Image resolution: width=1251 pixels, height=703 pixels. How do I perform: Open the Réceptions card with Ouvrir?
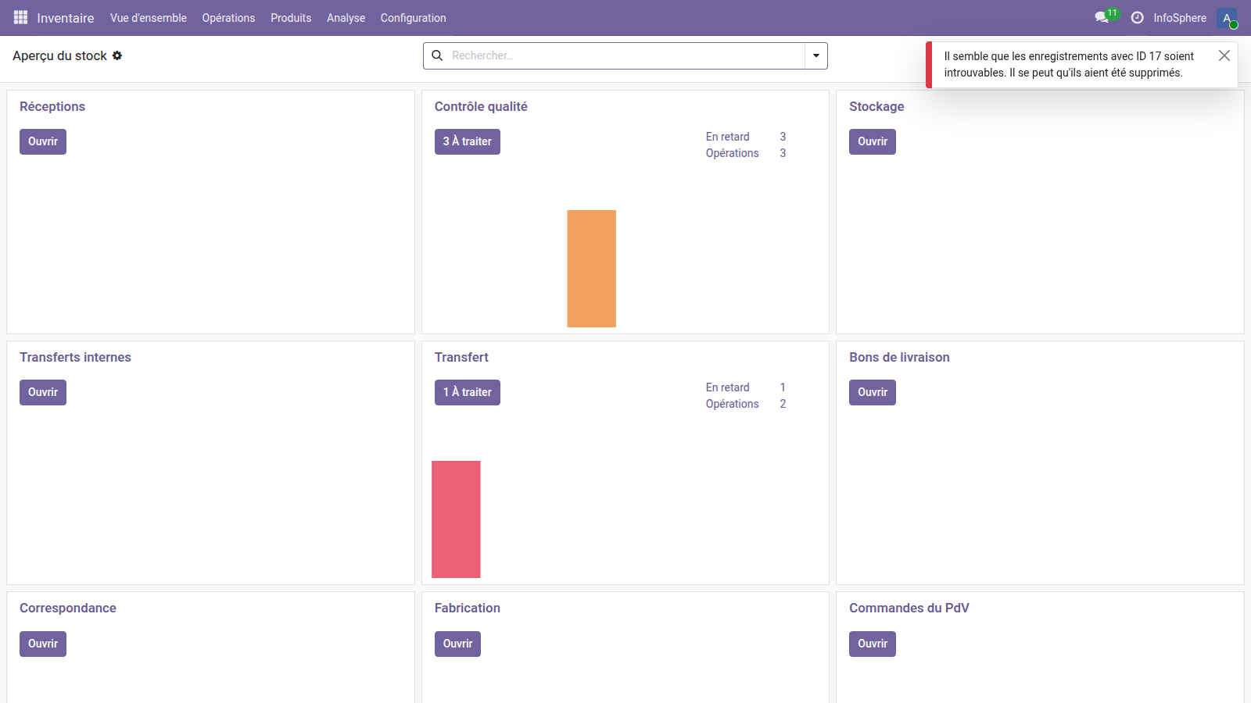click(42, 141)
